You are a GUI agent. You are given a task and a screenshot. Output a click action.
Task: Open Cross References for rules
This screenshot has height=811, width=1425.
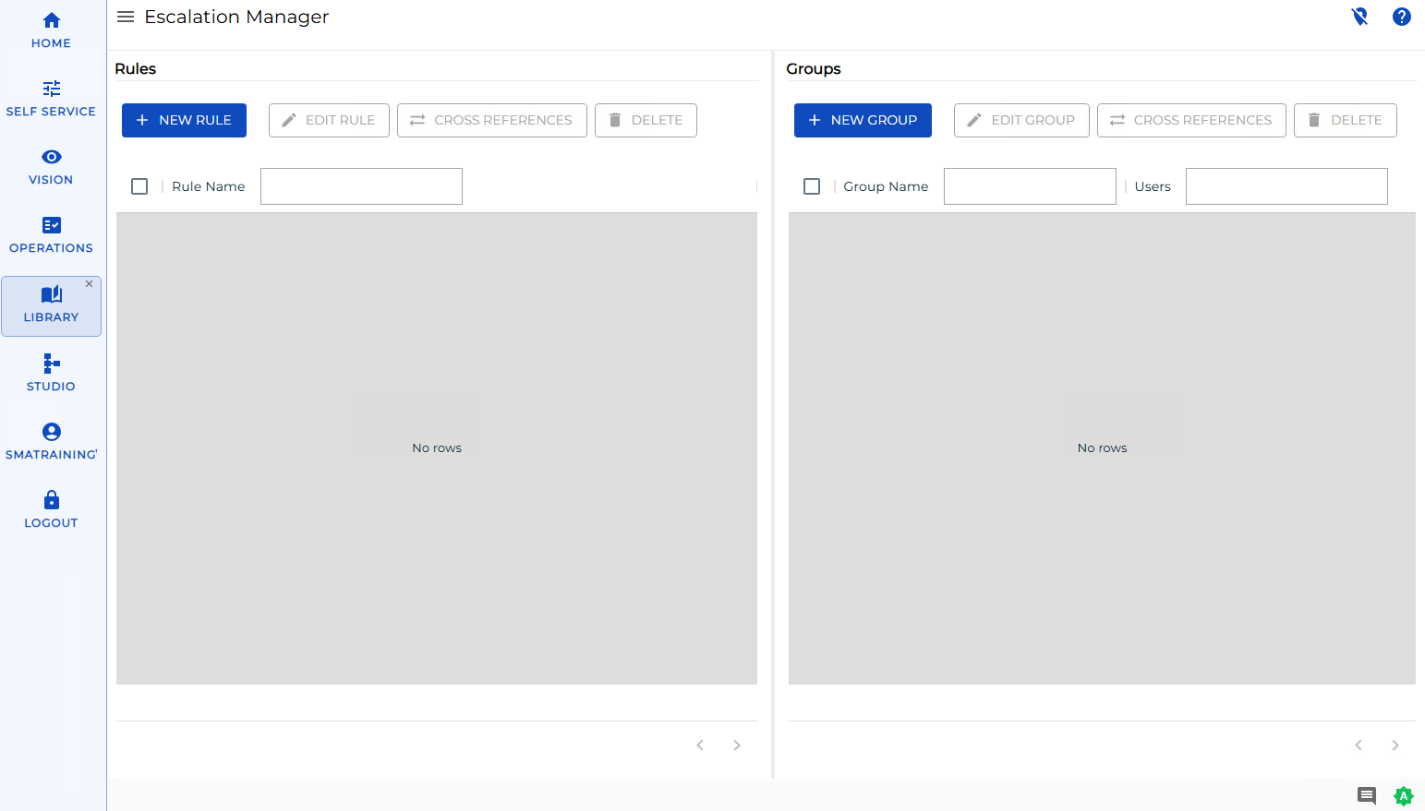492,120
